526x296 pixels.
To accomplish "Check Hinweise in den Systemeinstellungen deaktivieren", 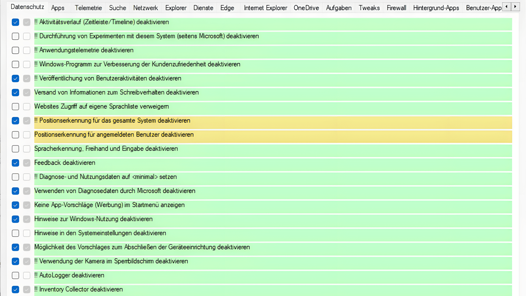I will pos(15,233).
